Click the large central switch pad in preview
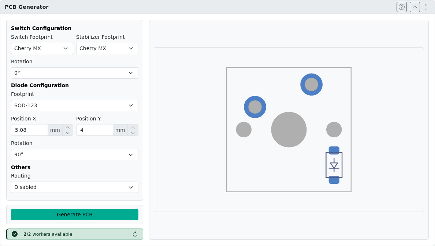 289,129
